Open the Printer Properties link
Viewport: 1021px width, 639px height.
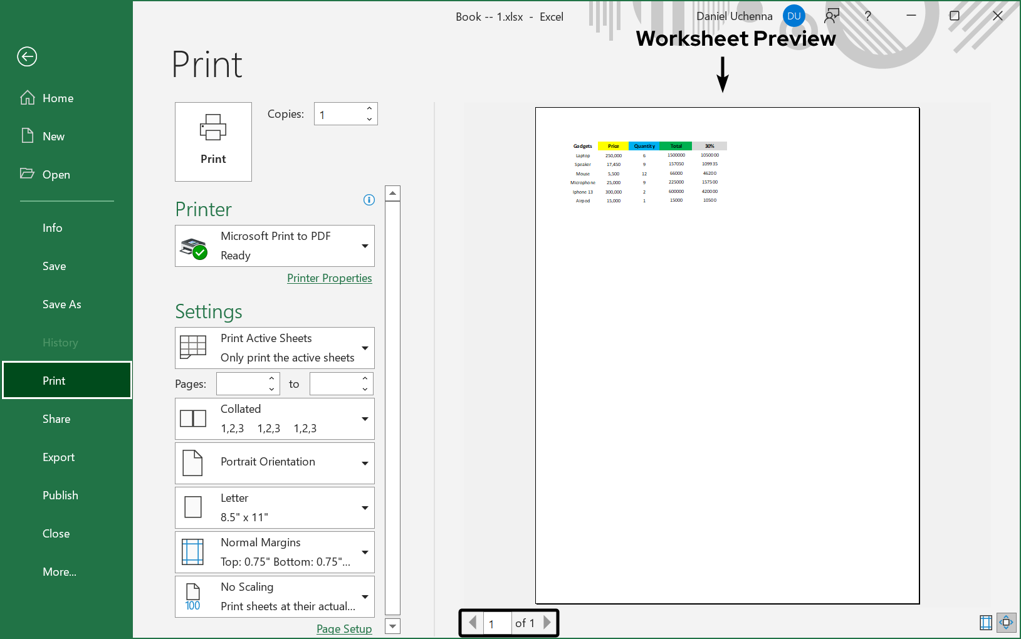[x=329, y=278]
